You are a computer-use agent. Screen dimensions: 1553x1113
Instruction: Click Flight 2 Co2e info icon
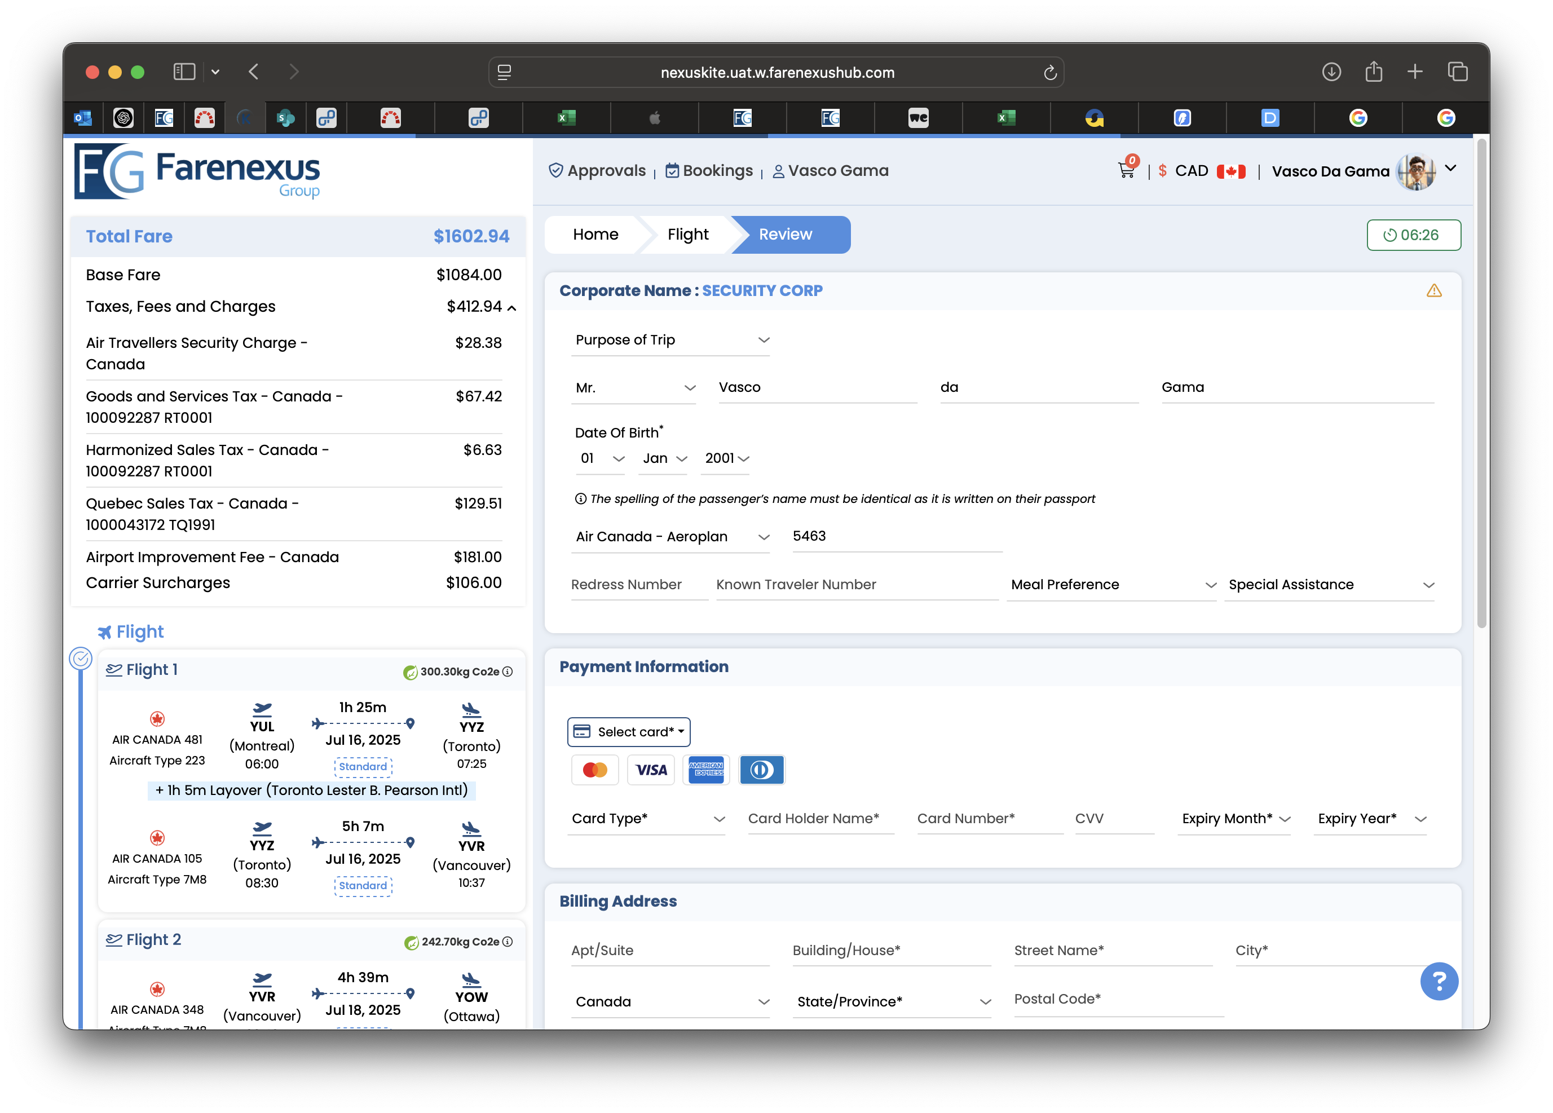pyautogui.click(x=508, y=942)
